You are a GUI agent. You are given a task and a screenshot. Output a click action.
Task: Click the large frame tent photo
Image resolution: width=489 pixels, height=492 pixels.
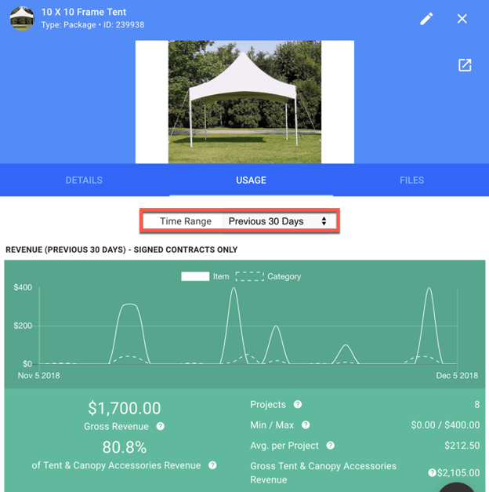click(x=244, y=102)
